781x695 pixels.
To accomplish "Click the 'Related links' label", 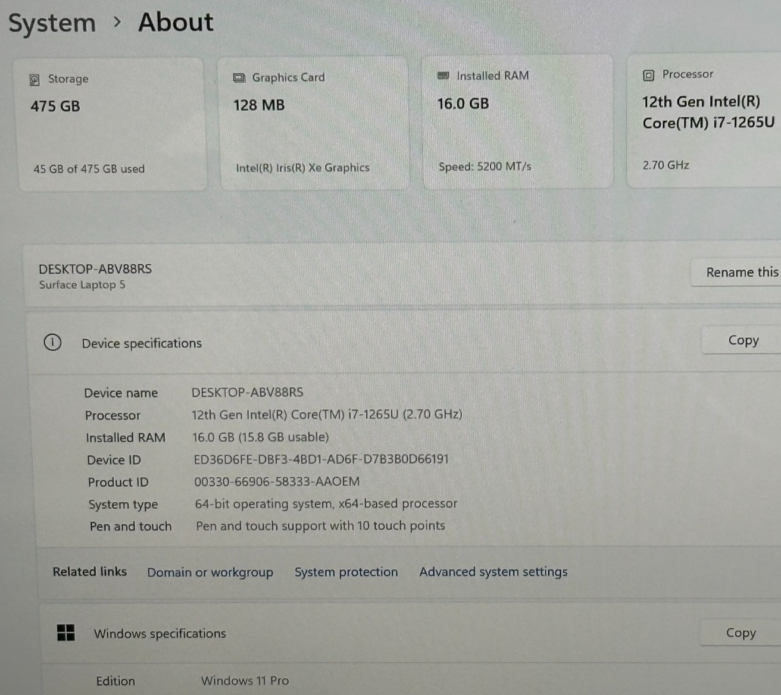I will [x=90, y=571].
